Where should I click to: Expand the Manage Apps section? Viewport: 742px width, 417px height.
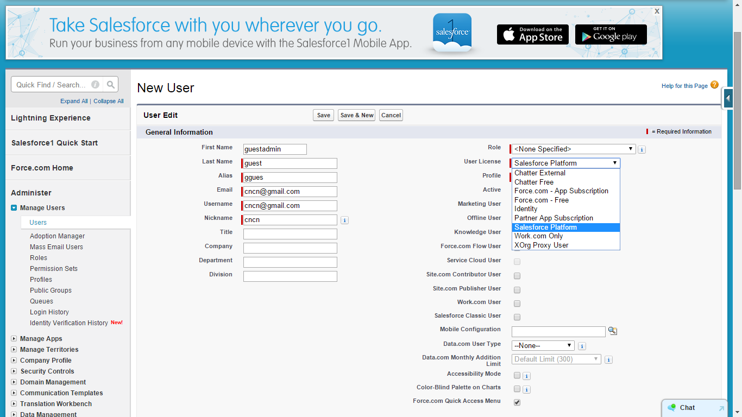(14, 339)
